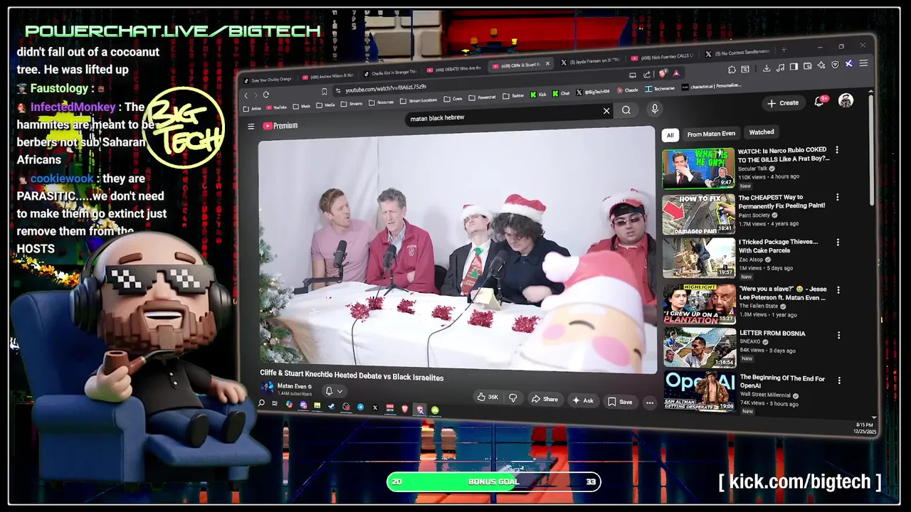Open X app in the taskbar
911x512 pixels.
coord(375,407)
